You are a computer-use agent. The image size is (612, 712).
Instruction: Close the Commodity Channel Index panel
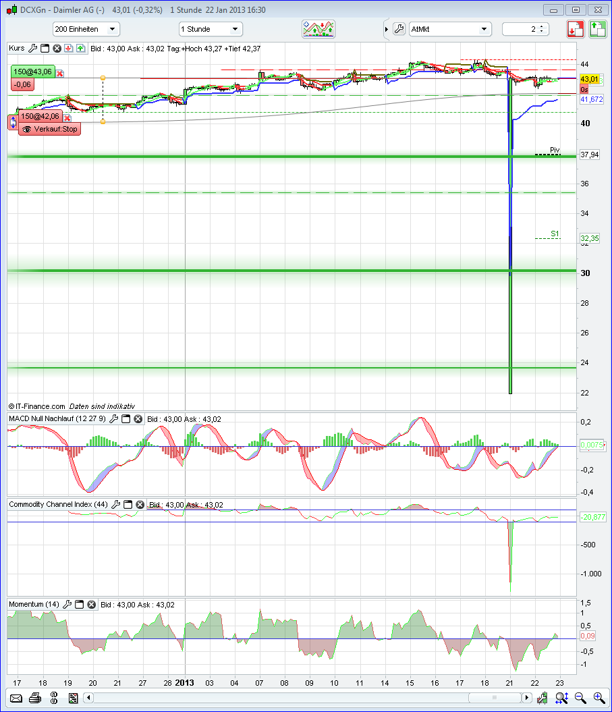pyautogui.click(x=140, y=505)
